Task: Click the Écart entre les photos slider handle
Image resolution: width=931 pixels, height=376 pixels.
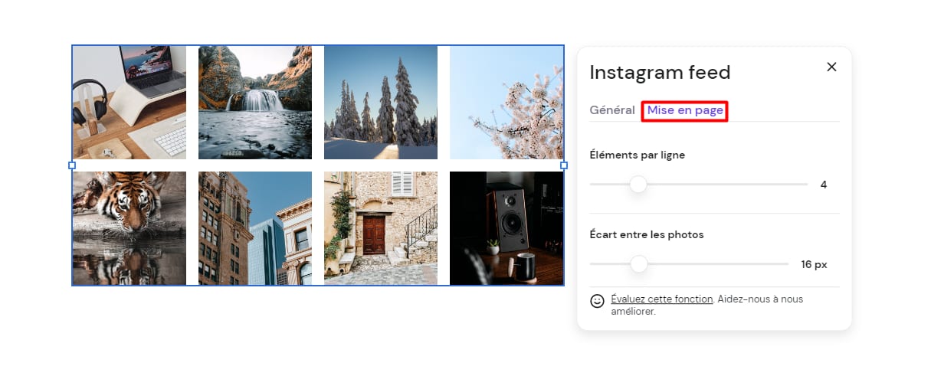Action: click(x=639, y=264)
